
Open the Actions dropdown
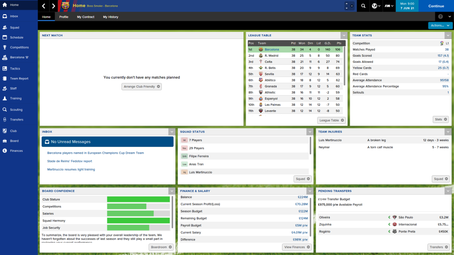(x=440, y=25)
